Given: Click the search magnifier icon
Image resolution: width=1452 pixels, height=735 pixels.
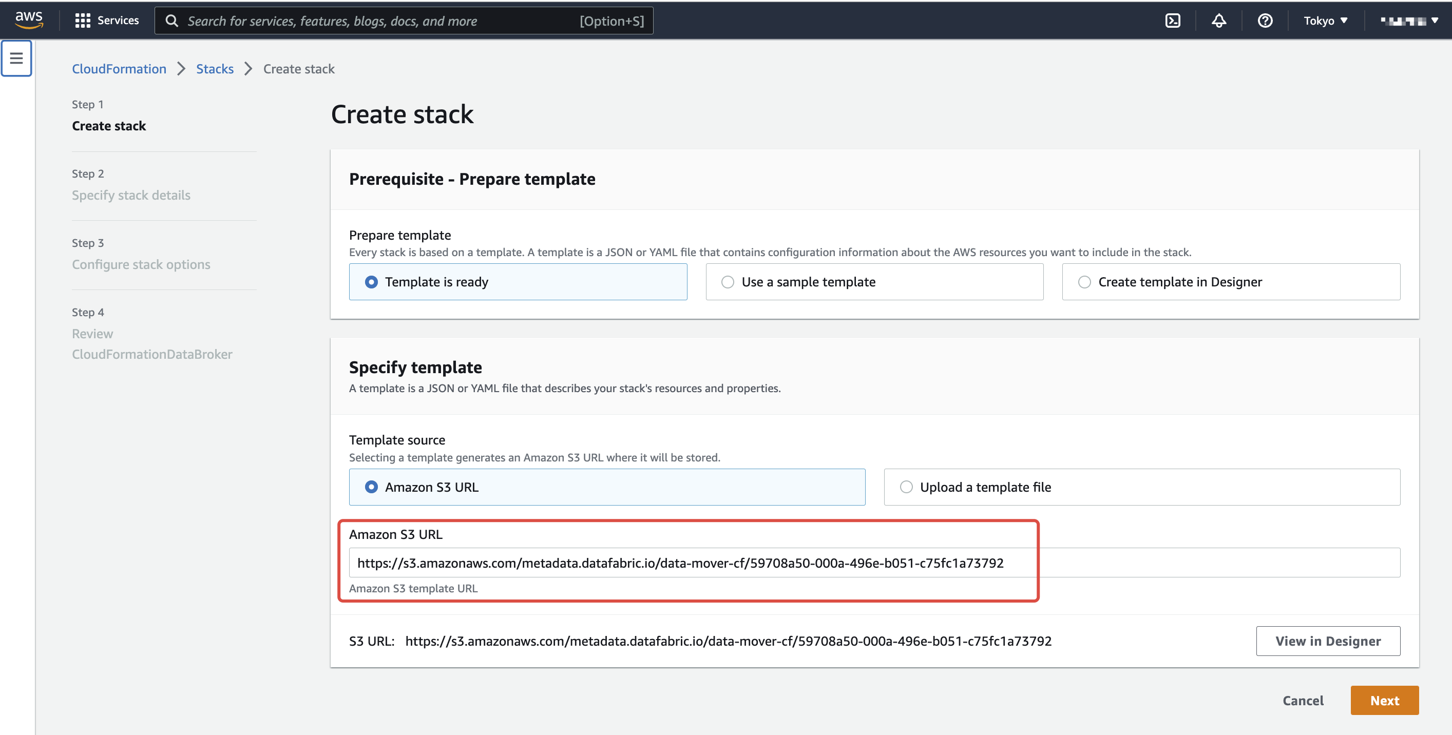Looking at the screenshot, I should click(x=172, y=21).
